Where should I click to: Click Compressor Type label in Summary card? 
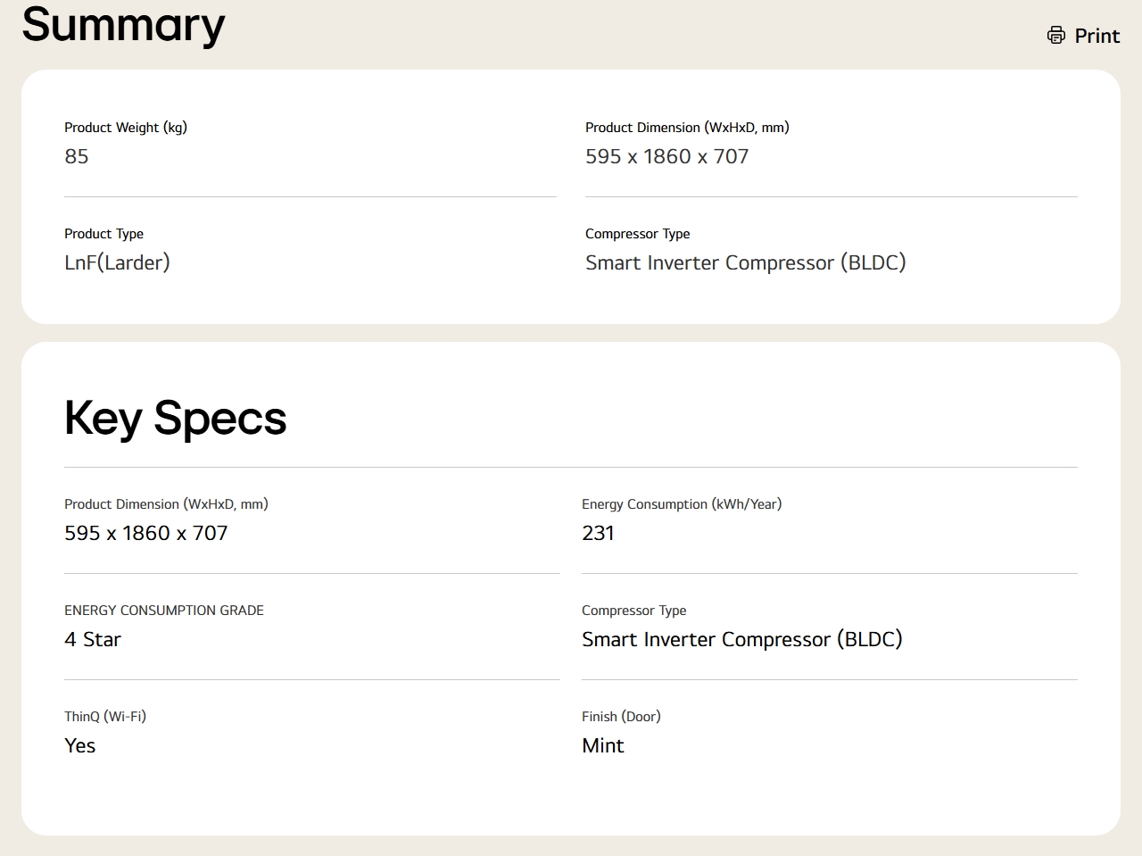point(637,234)
